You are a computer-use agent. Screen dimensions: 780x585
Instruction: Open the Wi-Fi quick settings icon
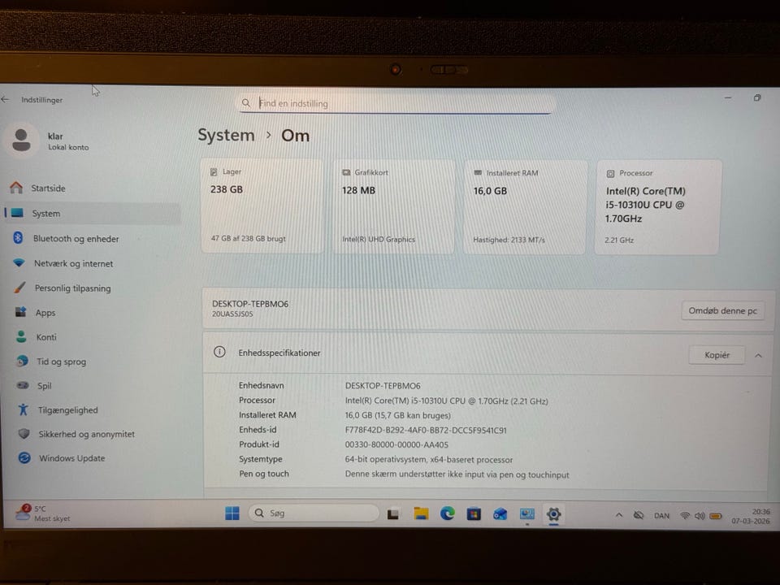pos(685,515)
